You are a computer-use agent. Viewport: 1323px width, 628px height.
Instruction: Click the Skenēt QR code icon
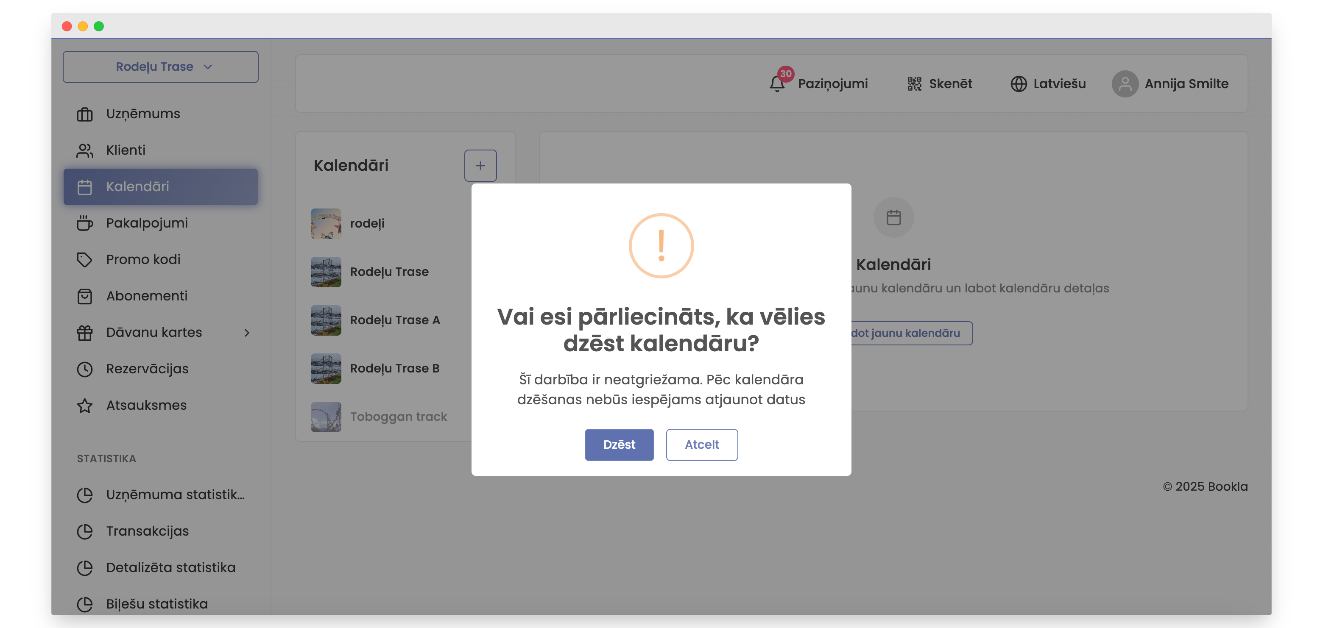(914, 83)
